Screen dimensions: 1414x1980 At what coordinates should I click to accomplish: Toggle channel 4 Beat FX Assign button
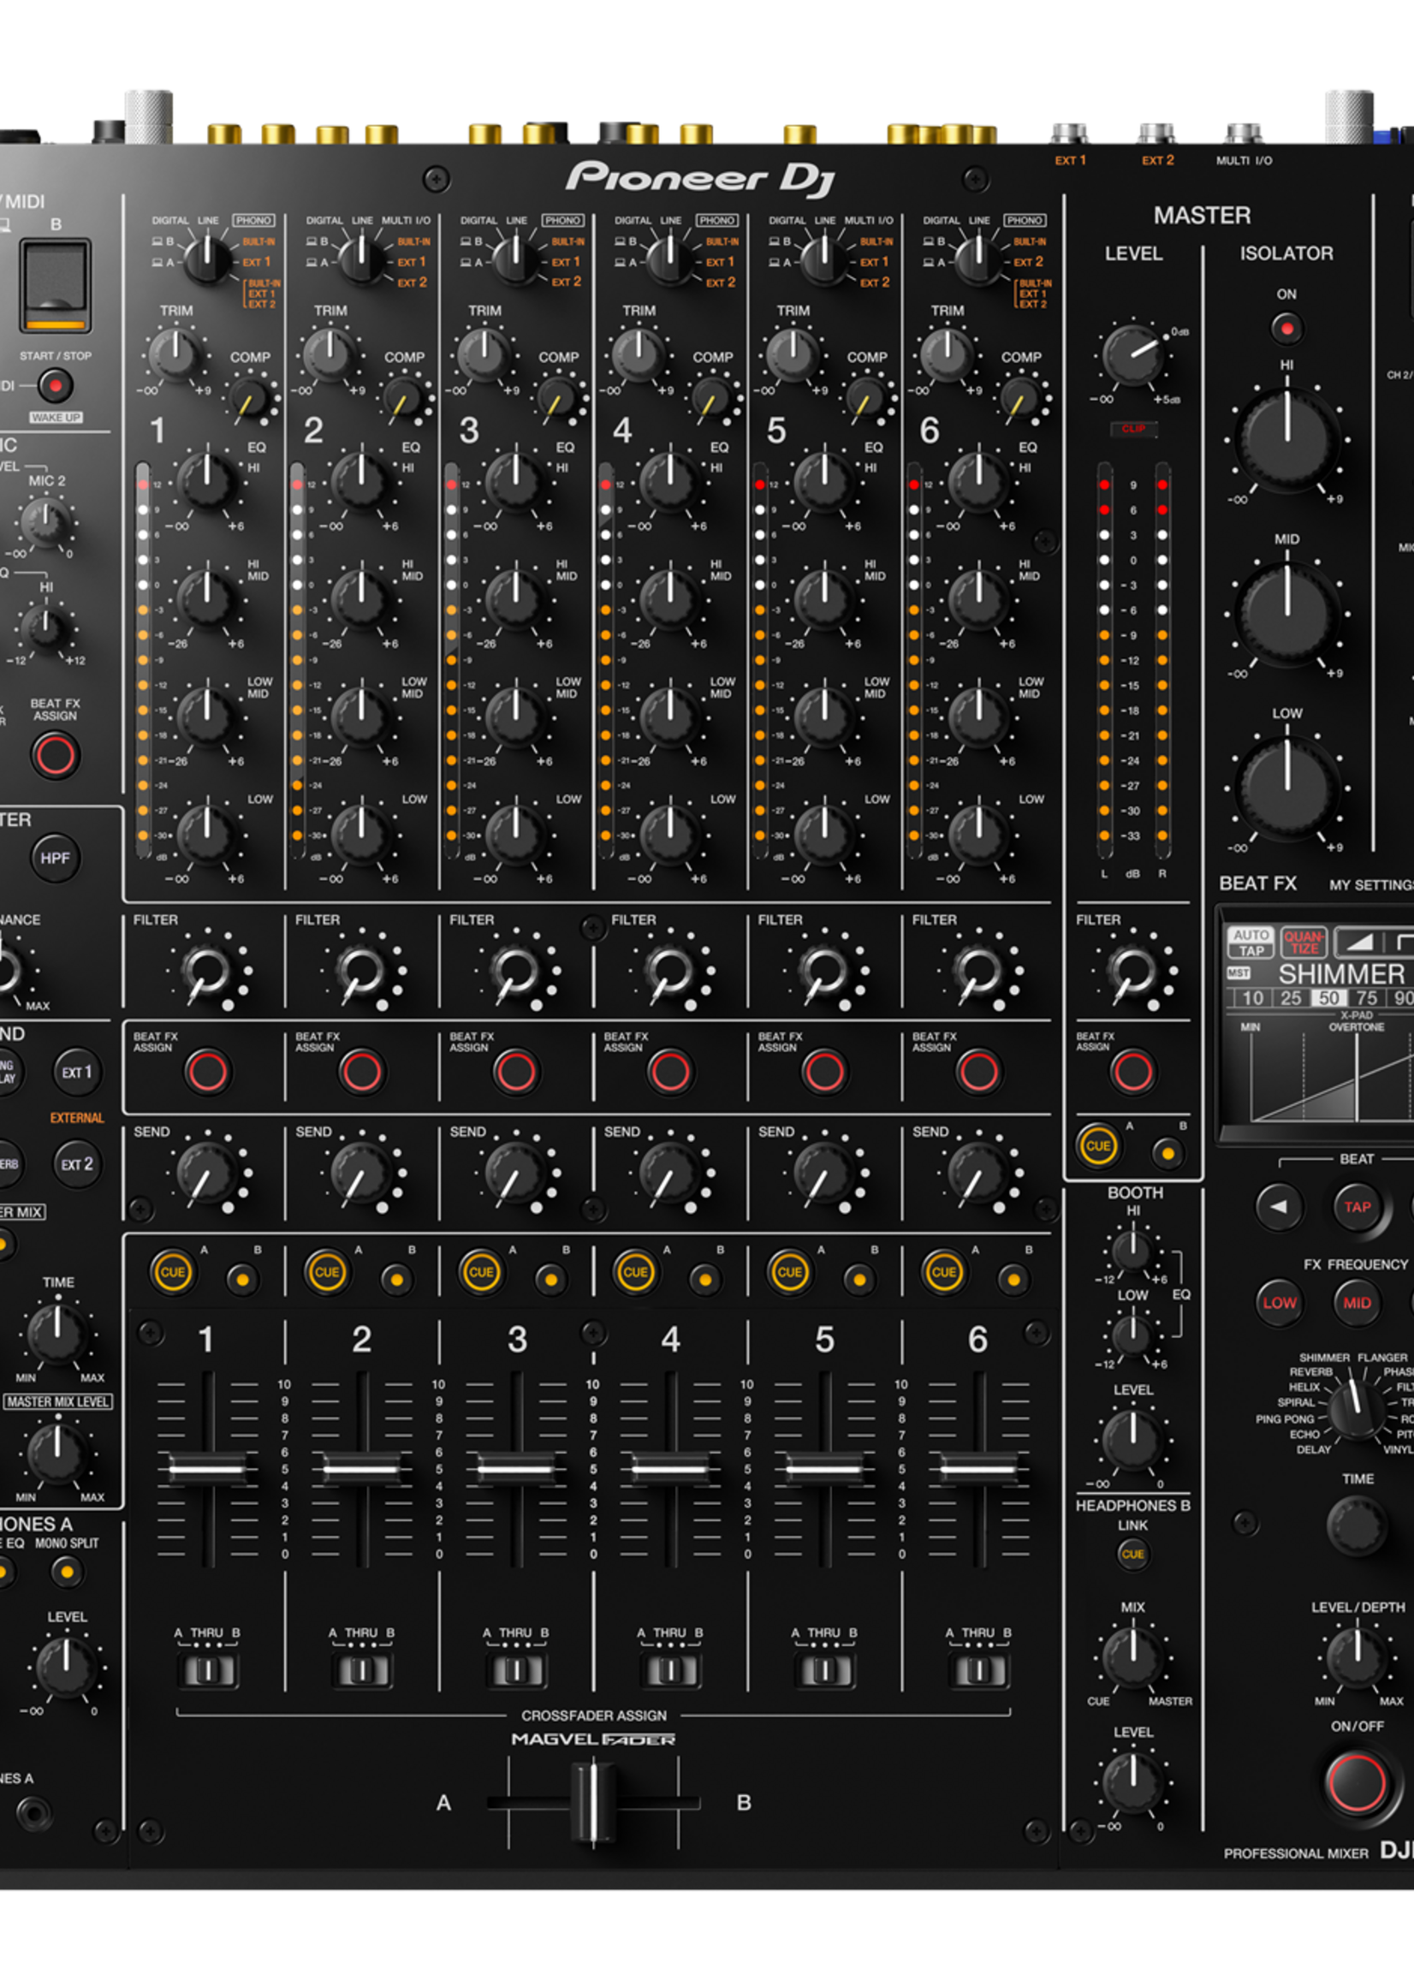(x=669, y=1071)
